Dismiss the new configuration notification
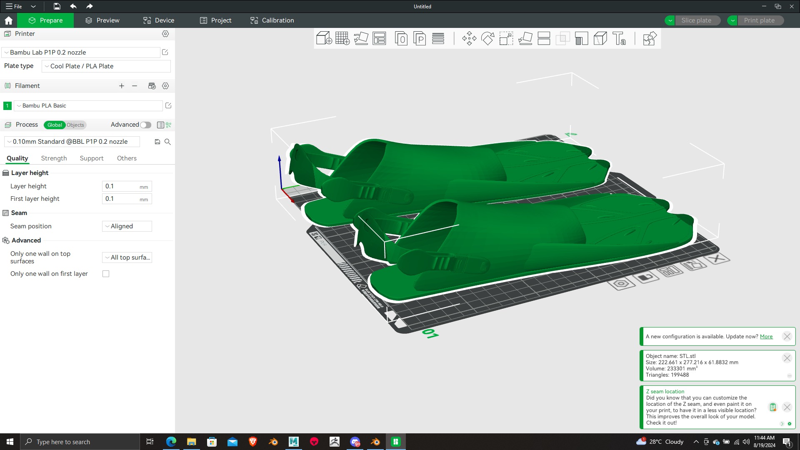This screenshot has width=800, height=450. 787,337
